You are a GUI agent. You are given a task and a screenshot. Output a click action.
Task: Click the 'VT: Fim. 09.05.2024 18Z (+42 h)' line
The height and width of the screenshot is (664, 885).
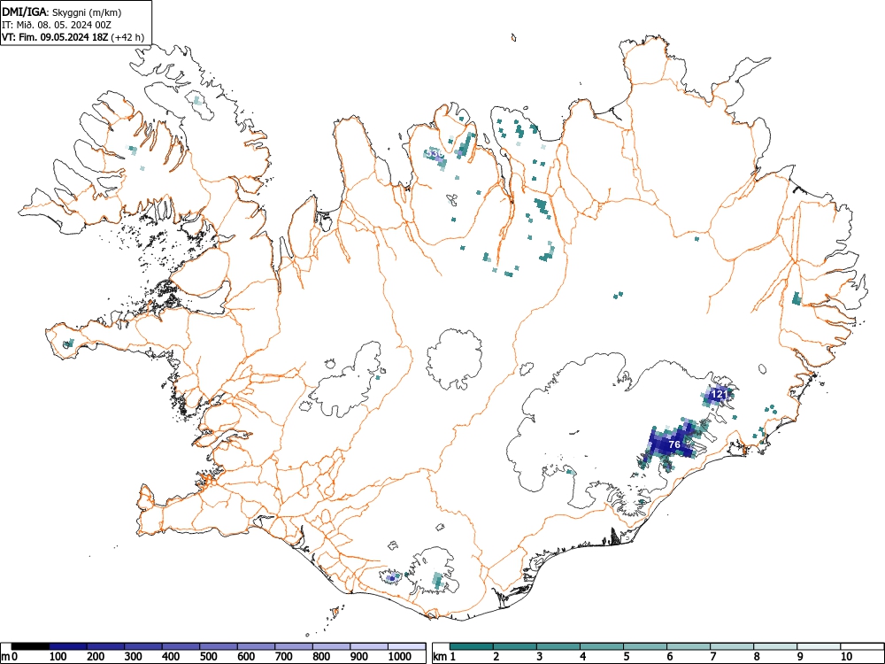[73, 37]
